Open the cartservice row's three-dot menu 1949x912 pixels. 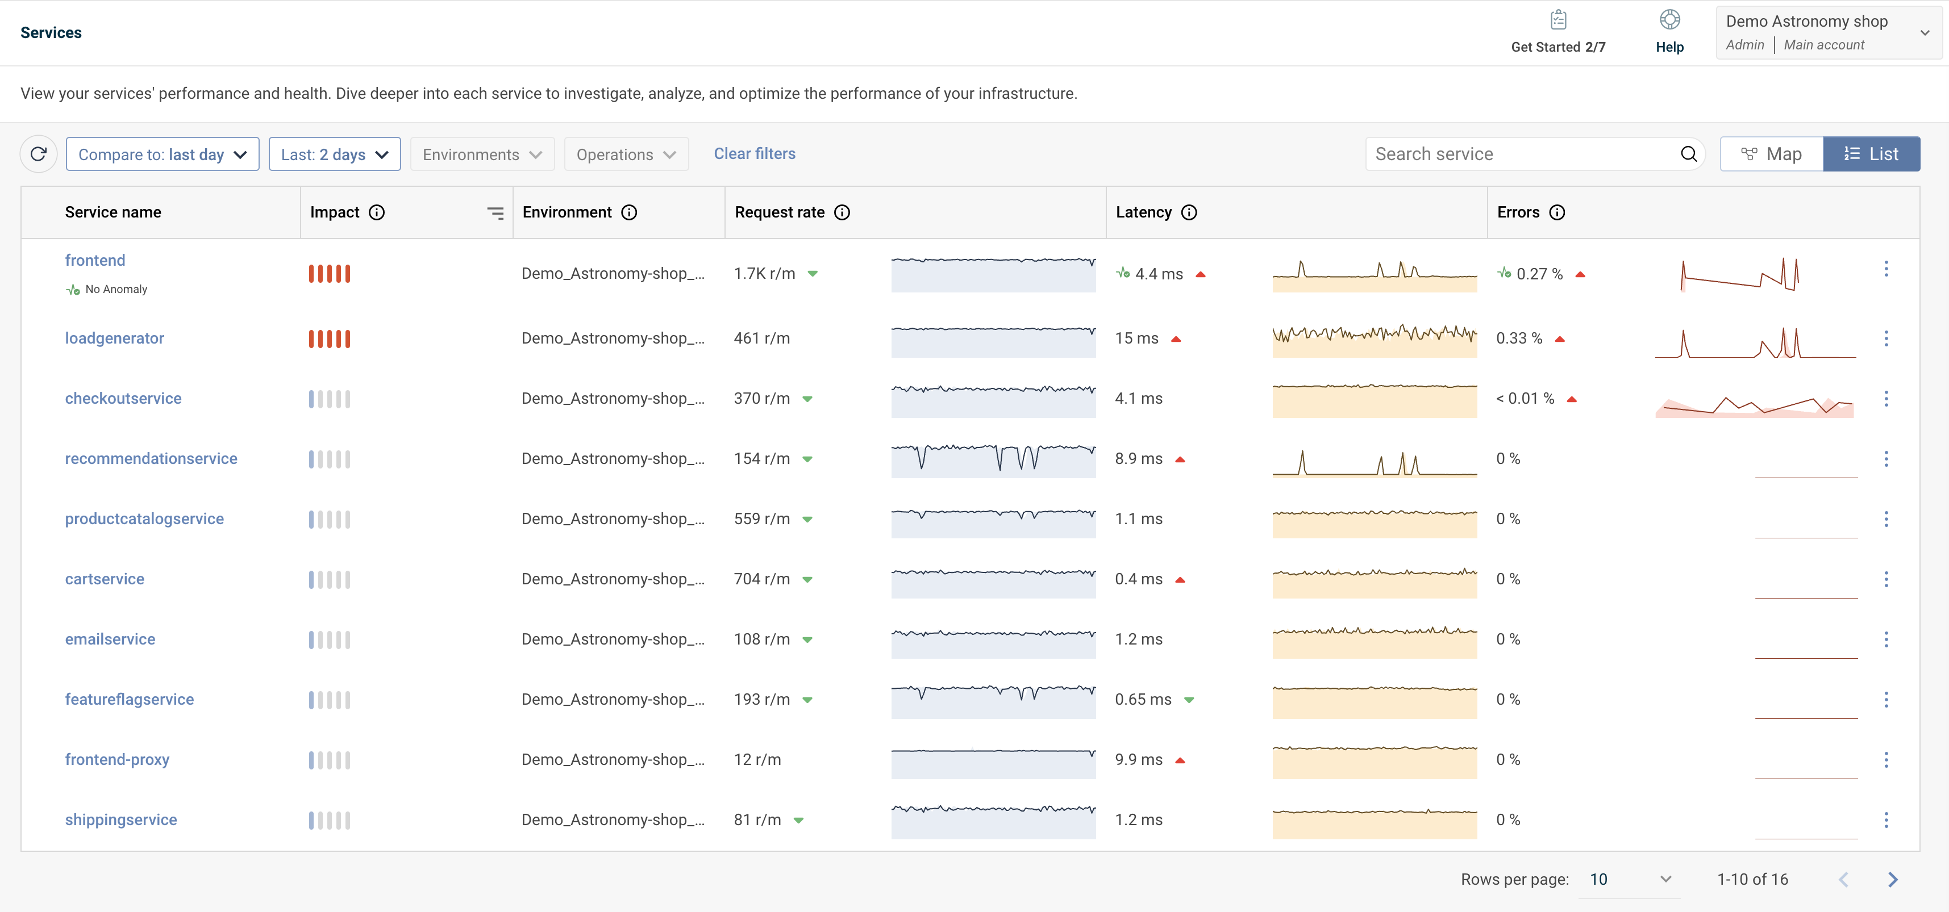tap(1885, 579)
